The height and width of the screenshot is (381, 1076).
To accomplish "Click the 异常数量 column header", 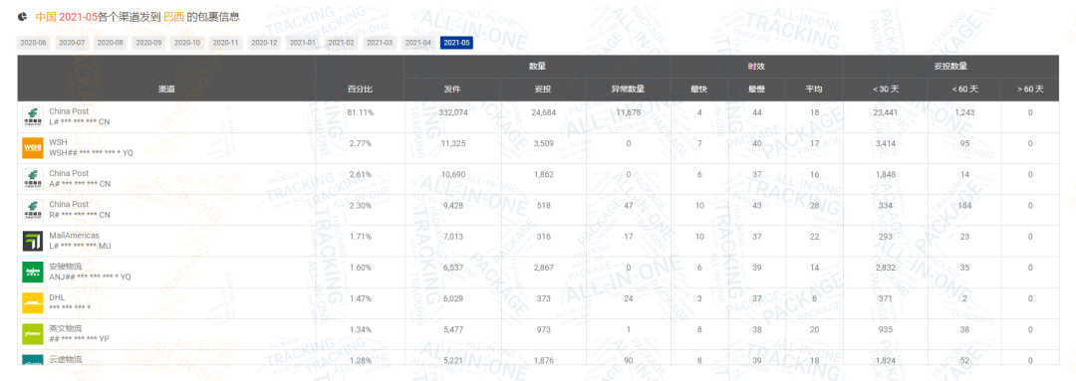I will pyautogui.click(x=628, y=90).
